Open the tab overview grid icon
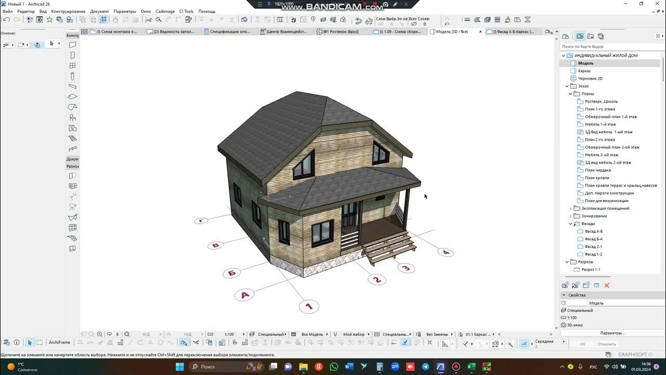The width and height of the screenshot is (666, 375). click(84, 32)
